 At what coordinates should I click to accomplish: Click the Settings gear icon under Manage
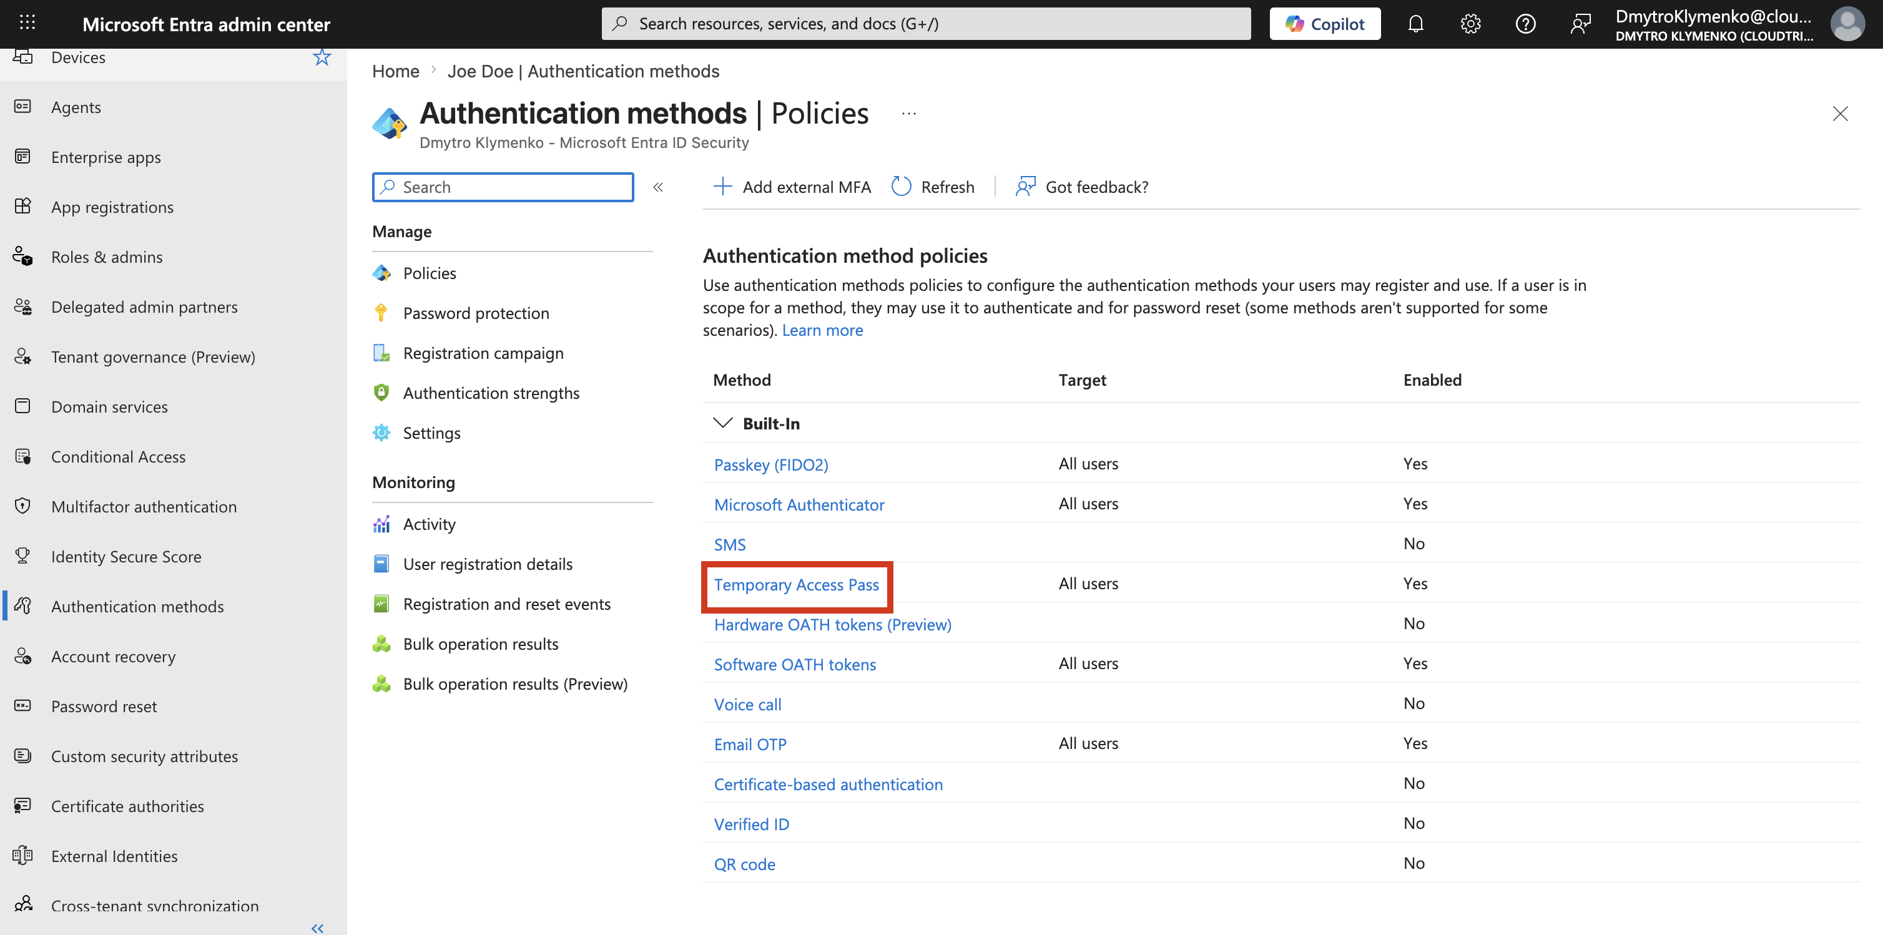[381, 433]
